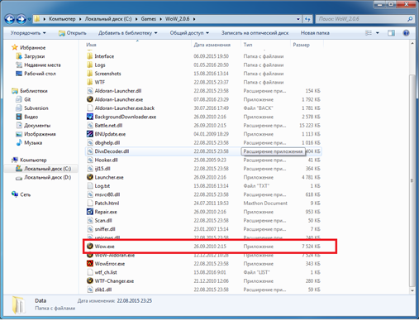This screenshot has width=419, height=321.
Task: Open the Упорядочить dropdown menu
Action: coord(28,33)
